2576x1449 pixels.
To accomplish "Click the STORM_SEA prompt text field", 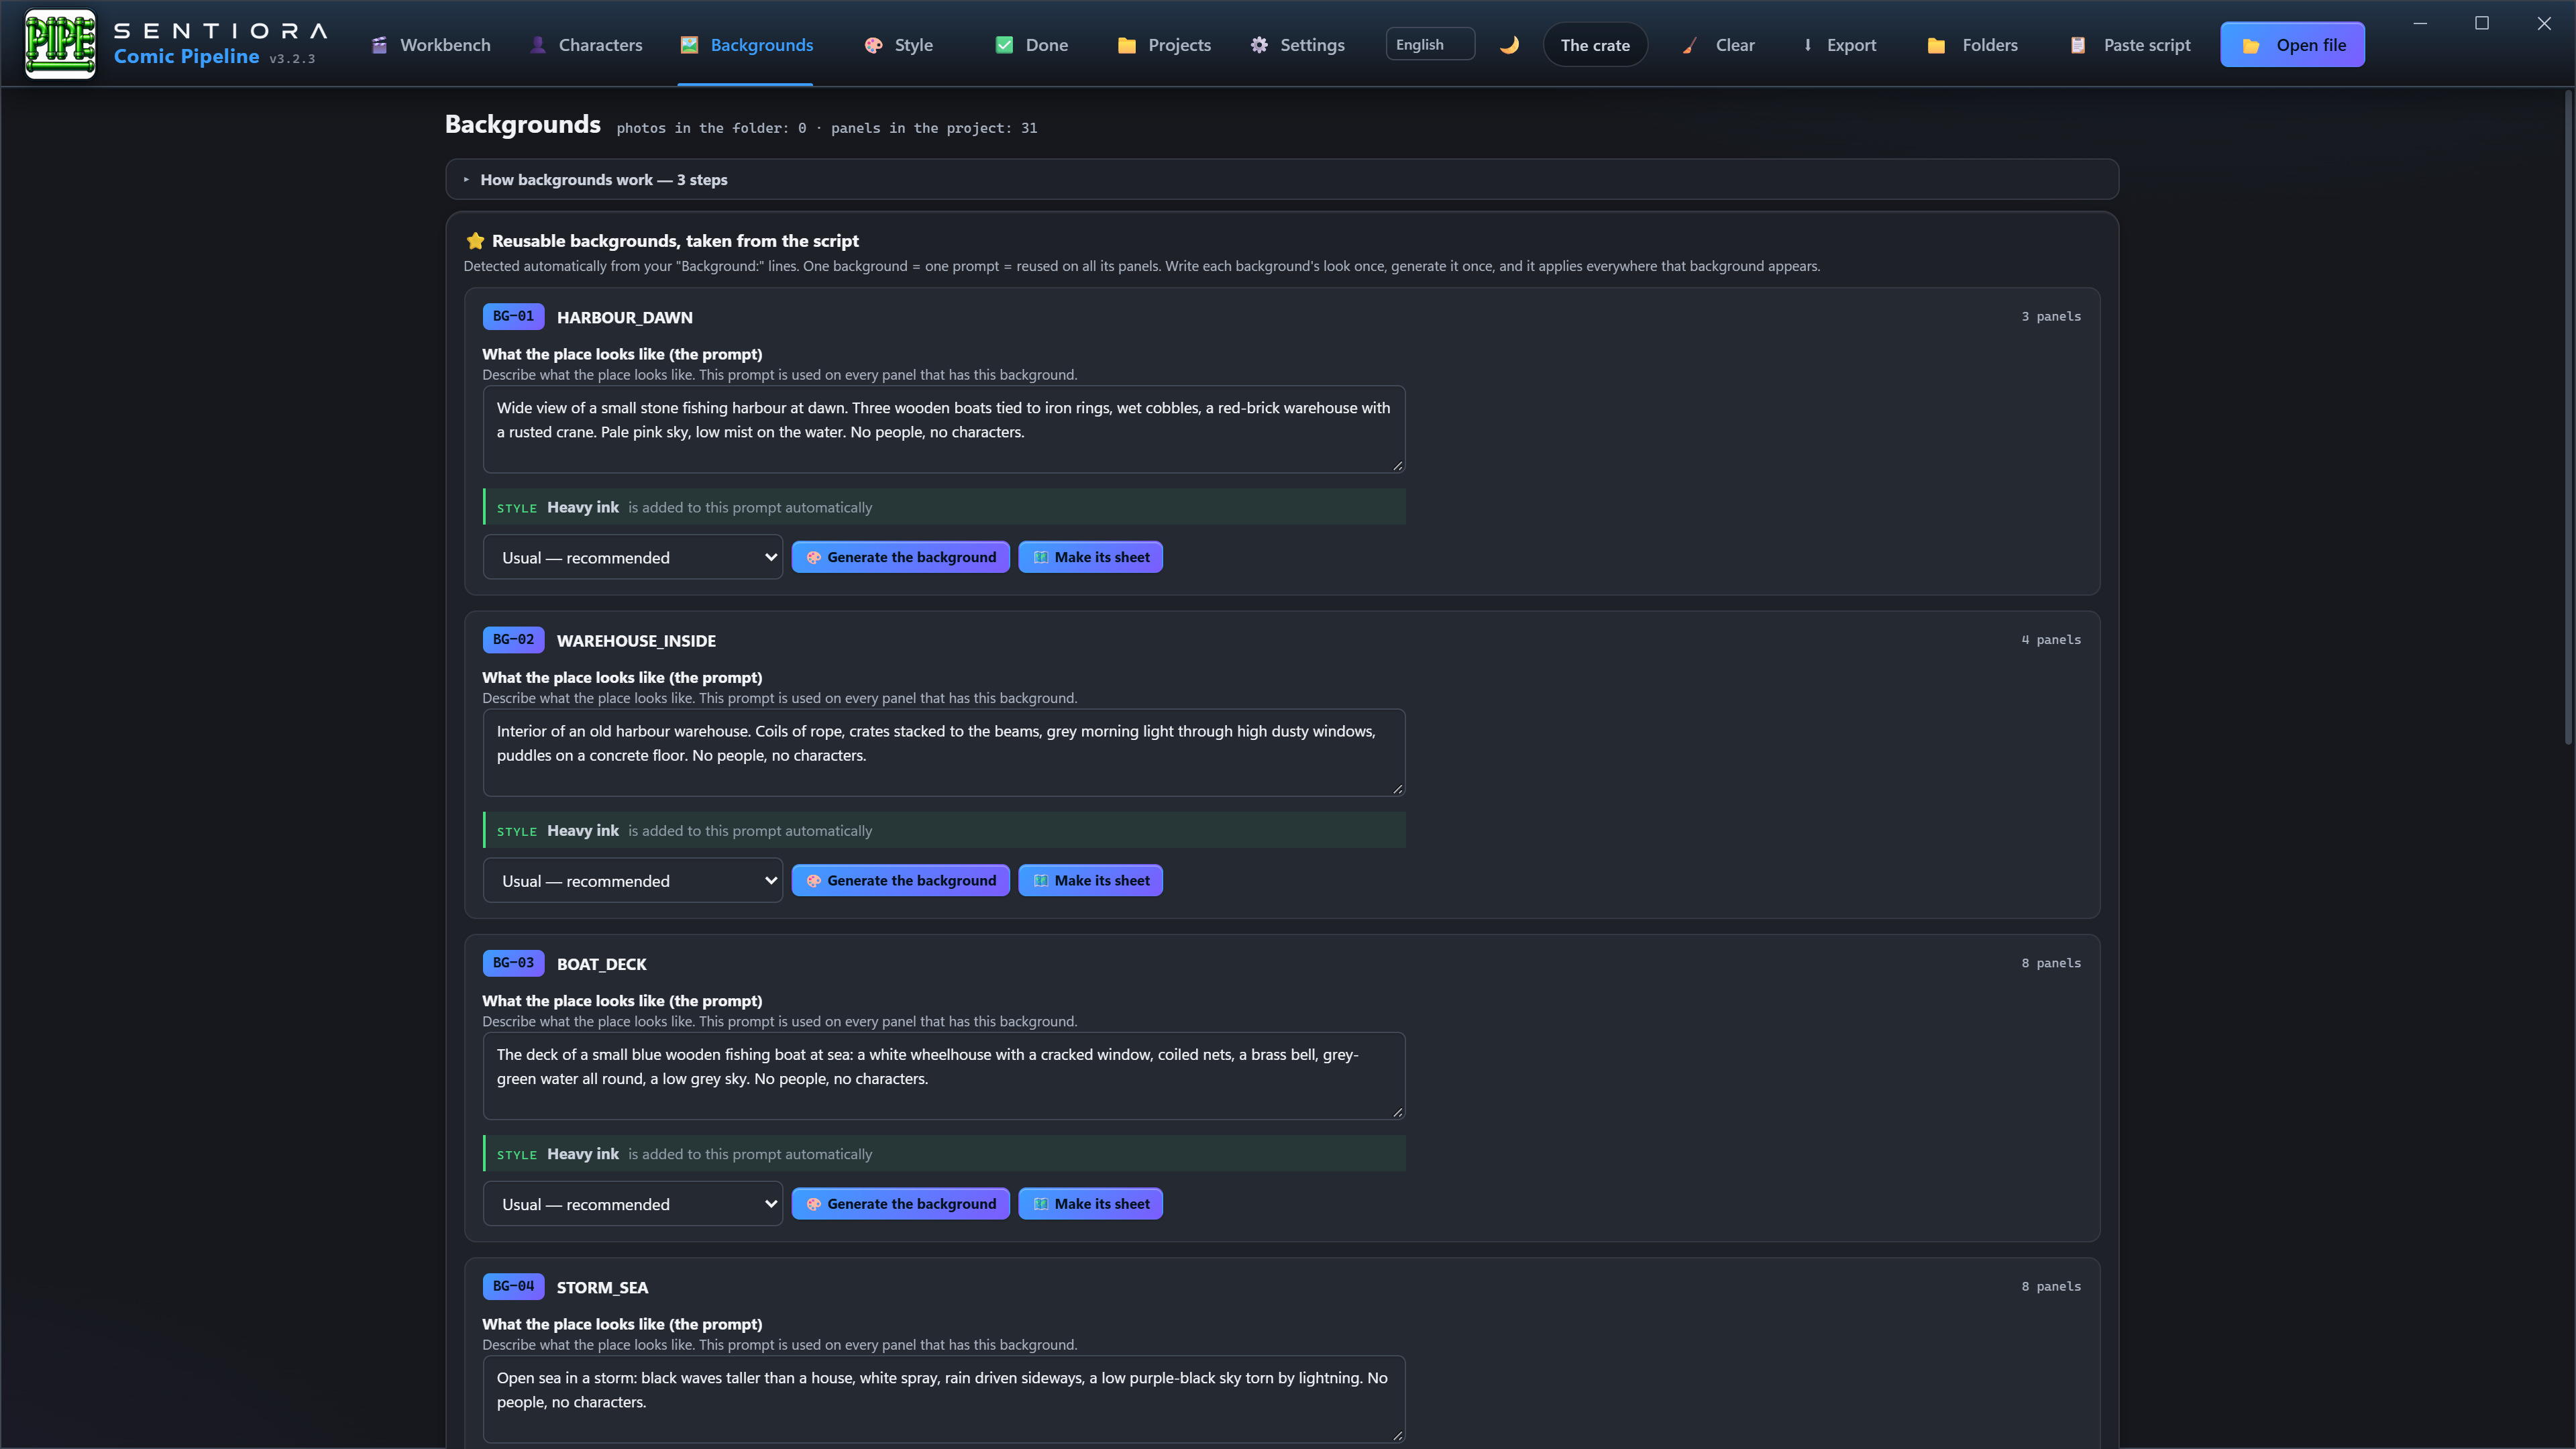I will click(x=944, y=1399).
